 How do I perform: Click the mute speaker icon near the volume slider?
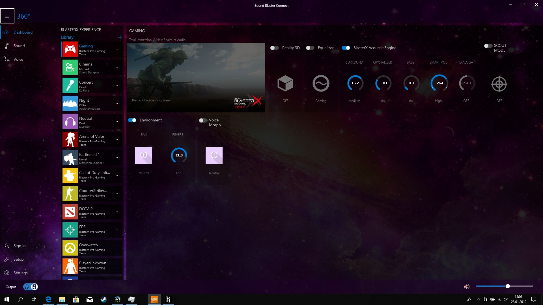pyautogui.click(x=466, y=287)
